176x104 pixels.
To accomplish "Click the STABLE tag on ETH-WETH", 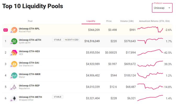I will coord(58,97).
